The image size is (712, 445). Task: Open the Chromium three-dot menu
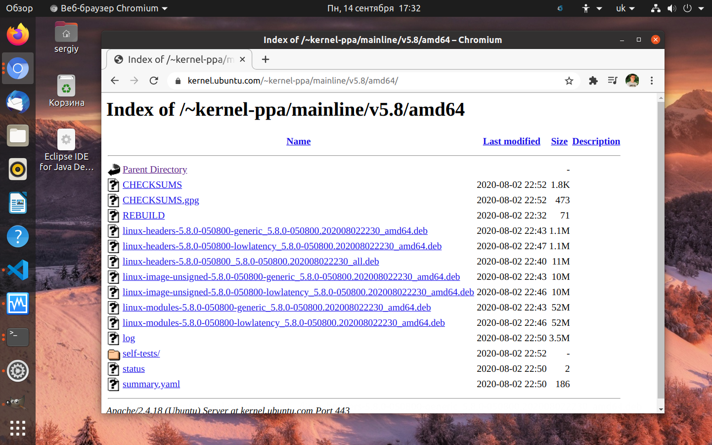point(652,81)
